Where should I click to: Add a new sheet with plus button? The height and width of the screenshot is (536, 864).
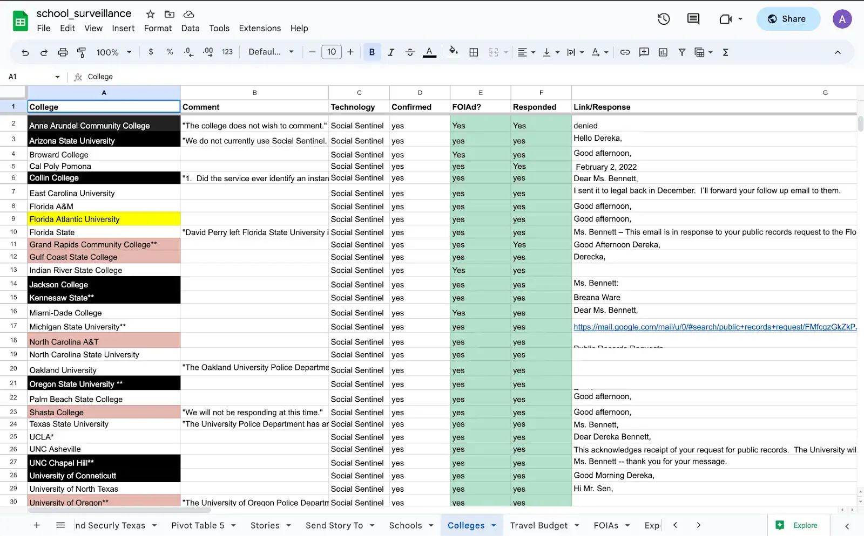pyautogui.click(x=37, y=525)
